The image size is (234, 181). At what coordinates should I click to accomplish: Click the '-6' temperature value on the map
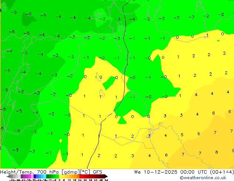coord(28,14)
